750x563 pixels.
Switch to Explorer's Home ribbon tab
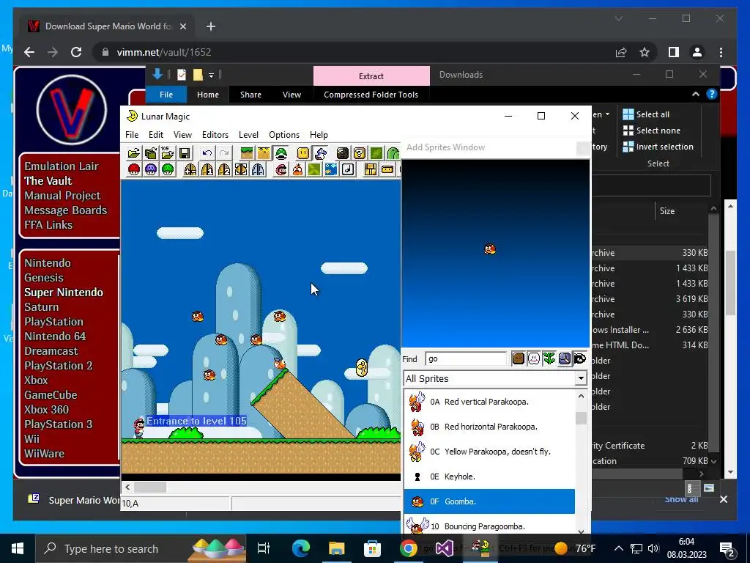pos(207,95)
